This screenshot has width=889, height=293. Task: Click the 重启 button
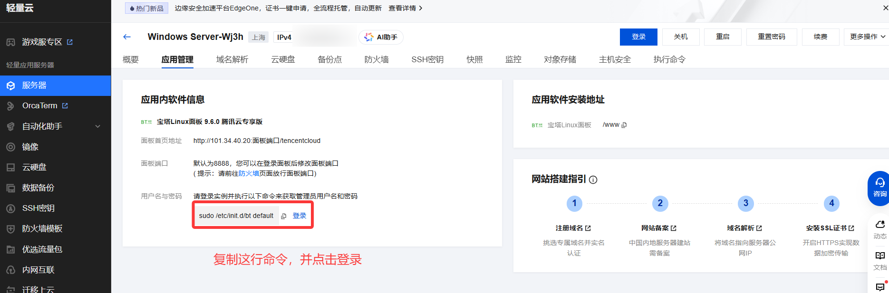[723, 37]
